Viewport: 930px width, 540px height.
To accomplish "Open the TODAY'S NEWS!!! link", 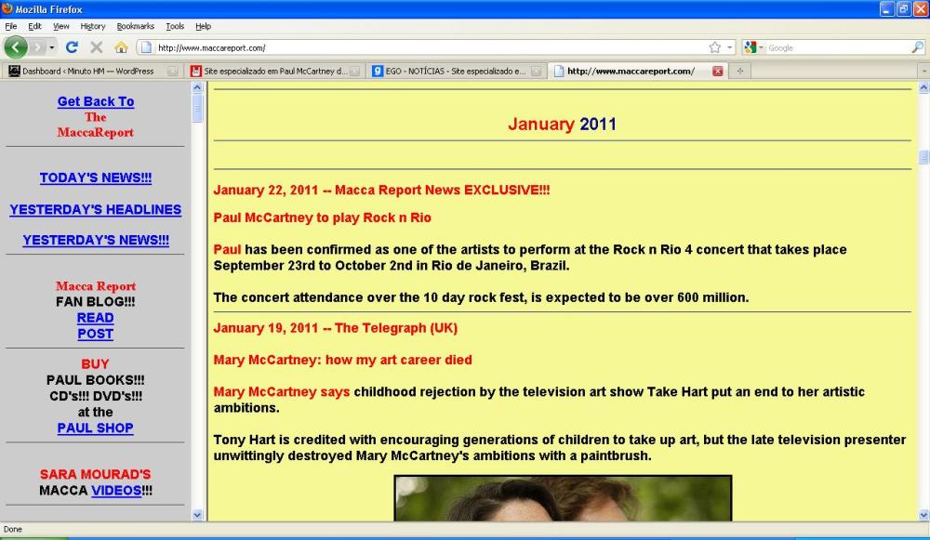I will (x=95, y=178).
